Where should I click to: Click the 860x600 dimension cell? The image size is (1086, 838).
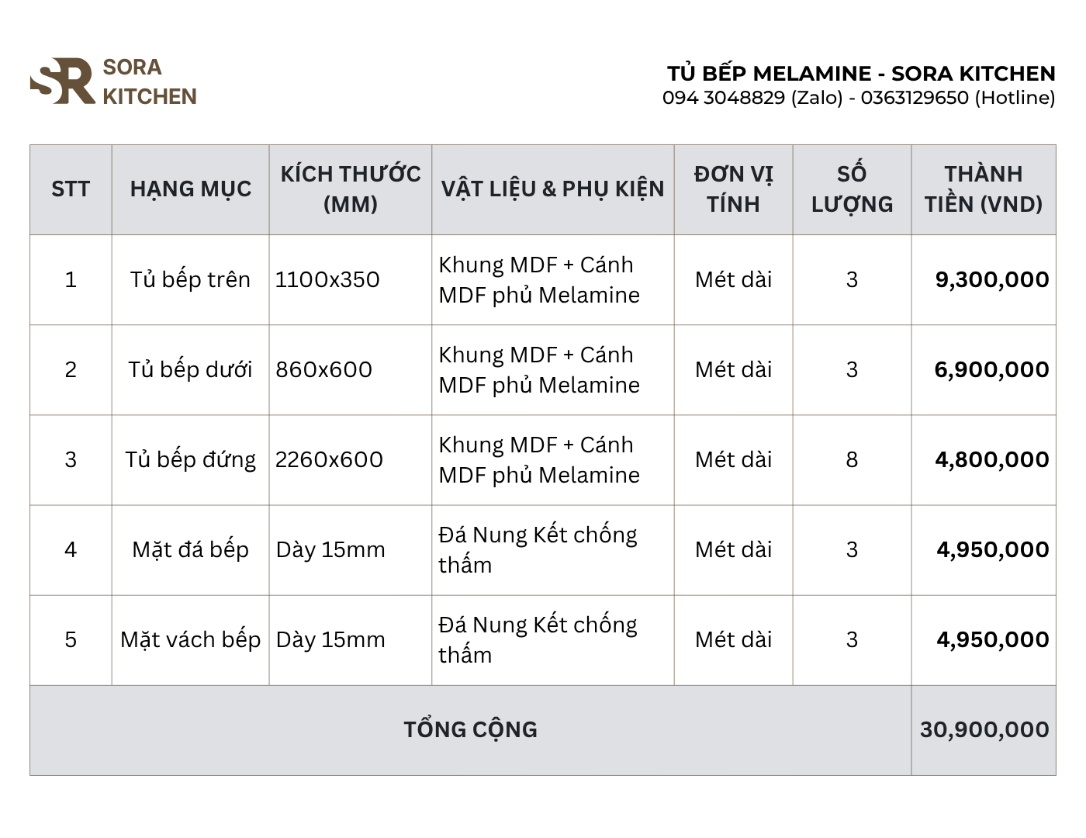point(324,369)
